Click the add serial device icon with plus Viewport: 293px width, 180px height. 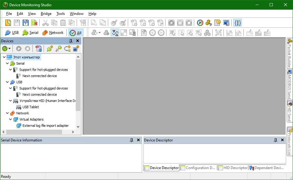coord(50,48)
